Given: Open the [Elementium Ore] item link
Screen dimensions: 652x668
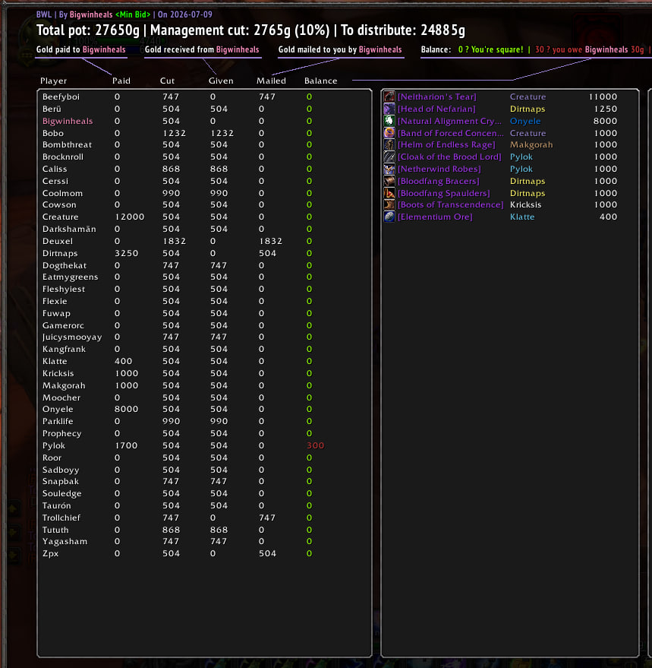Looking at the screenshot, I should pos(435,217).
